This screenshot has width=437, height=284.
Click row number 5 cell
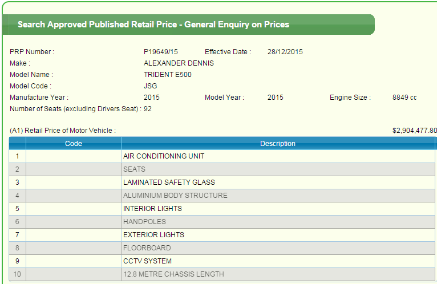point(17,209)
